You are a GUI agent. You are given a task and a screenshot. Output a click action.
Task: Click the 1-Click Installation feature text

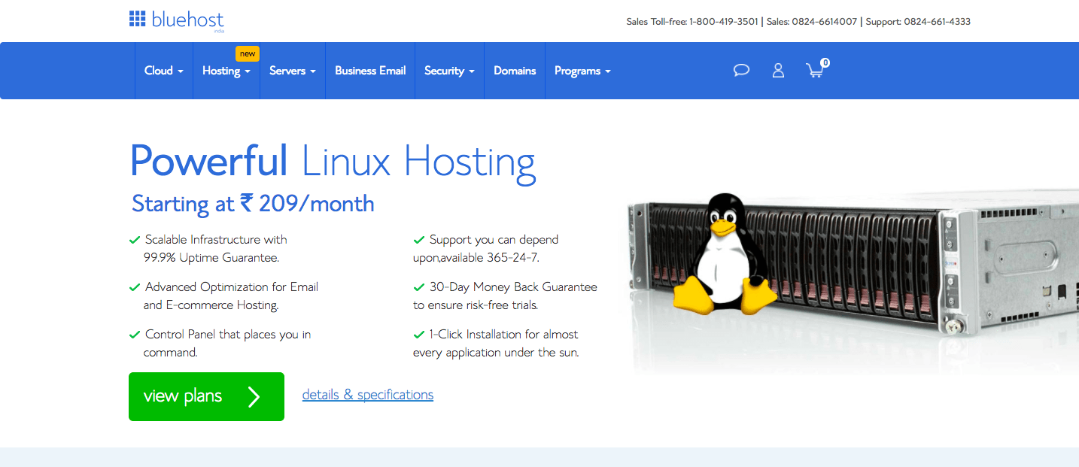pyautogui.click(x=496, y=343)
